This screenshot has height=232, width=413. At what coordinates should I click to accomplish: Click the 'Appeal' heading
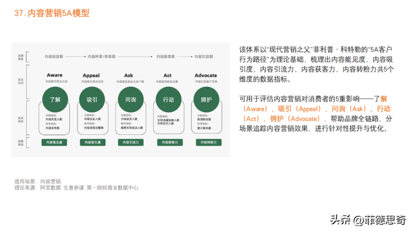pyautogui.click(x=91, y=75)
